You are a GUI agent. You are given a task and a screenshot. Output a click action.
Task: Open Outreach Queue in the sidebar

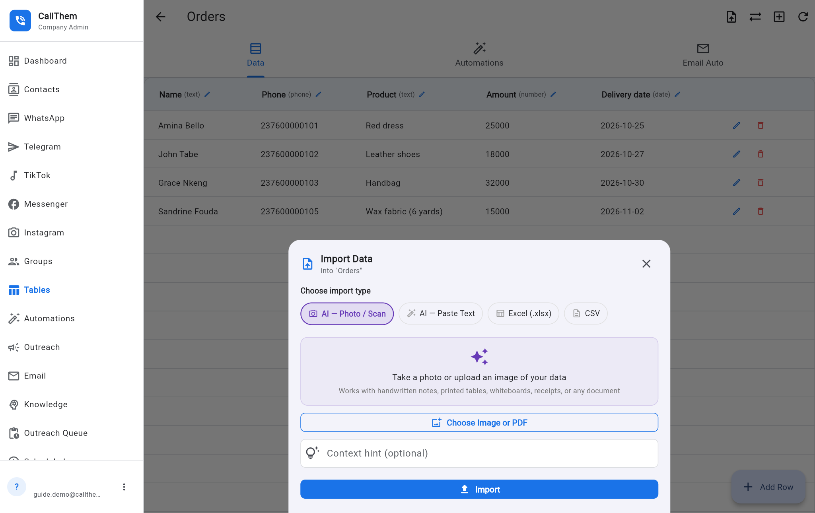72,433
